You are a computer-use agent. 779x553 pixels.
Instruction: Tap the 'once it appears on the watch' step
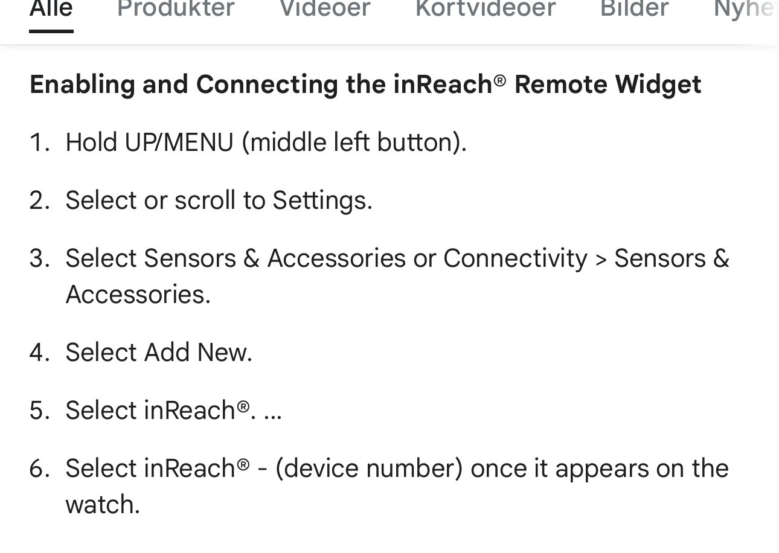point(397,468)
